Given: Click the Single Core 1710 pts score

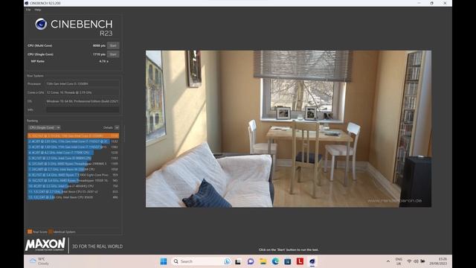Looking at the screenshot, I should [x=99, y=54].
